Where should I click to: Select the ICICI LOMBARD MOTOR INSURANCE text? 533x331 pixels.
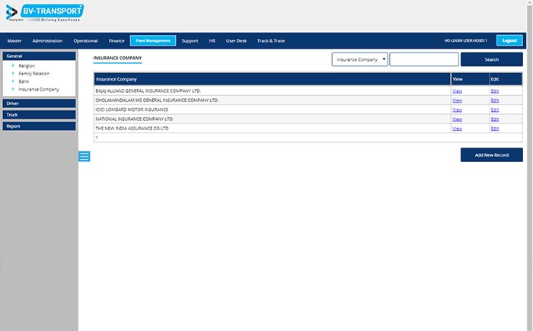132,110
